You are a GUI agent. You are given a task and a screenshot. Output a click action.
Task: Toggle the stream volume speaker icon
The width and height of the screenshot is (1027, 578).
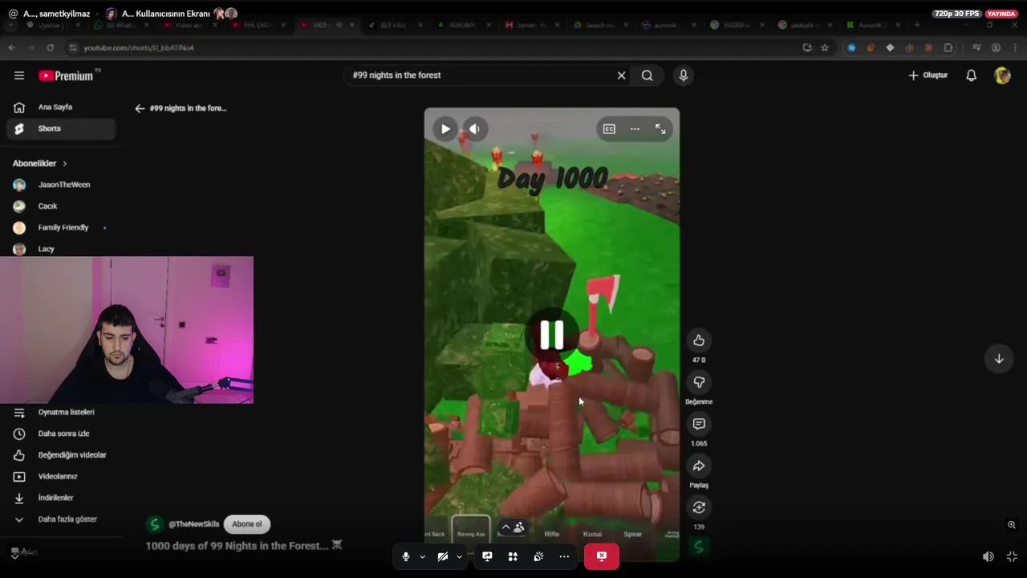click(x=988, y=556)
